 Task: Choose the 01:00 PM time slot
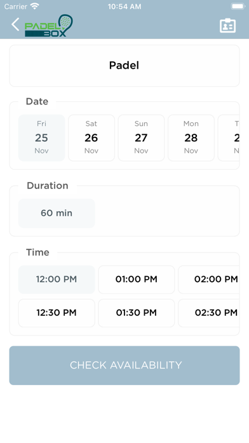[x=137, y=279]
